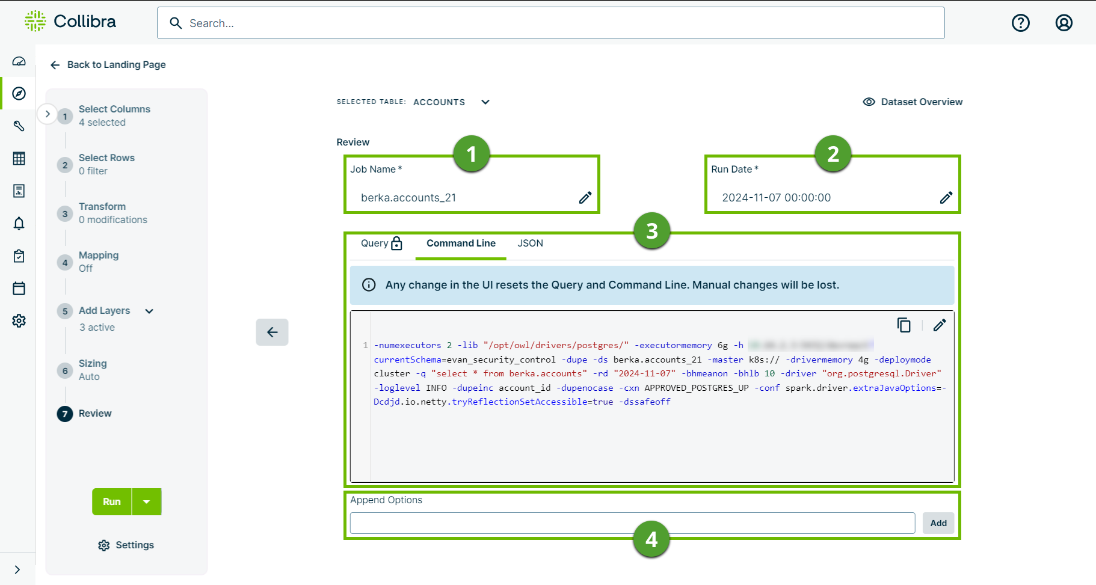1096x585 pixels.
Task: Select the compass explorer icon in sidebar
Action: (19, 93)
